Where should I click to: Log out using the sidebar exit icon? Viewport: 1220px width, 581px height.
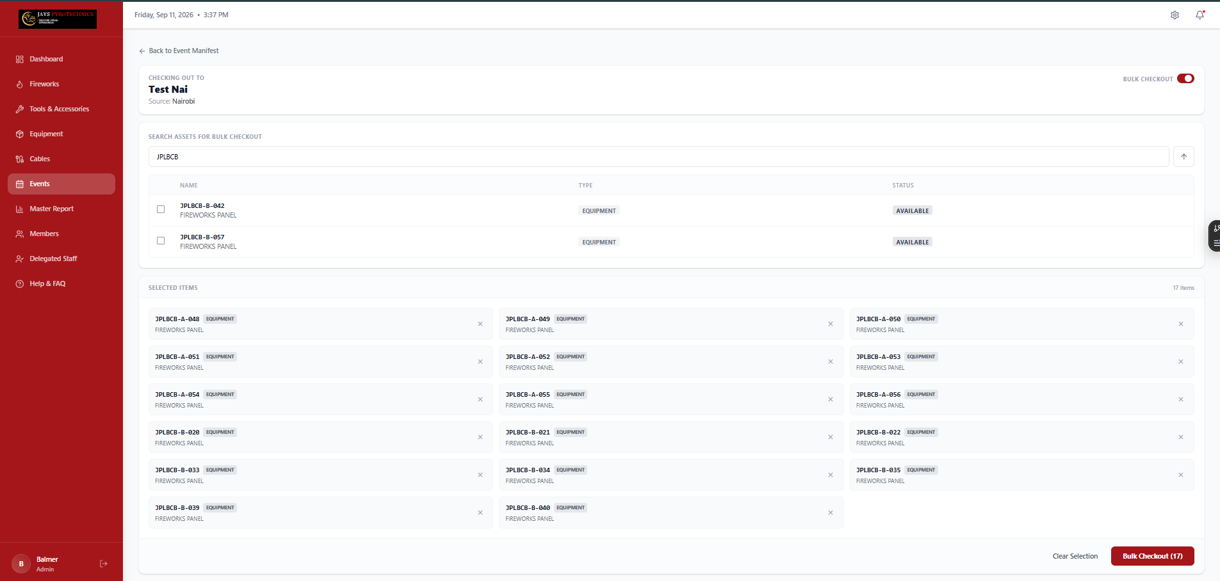tap(104, 564)
